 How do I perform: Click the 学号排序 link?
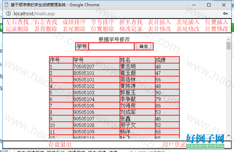(x=103, y=22)
